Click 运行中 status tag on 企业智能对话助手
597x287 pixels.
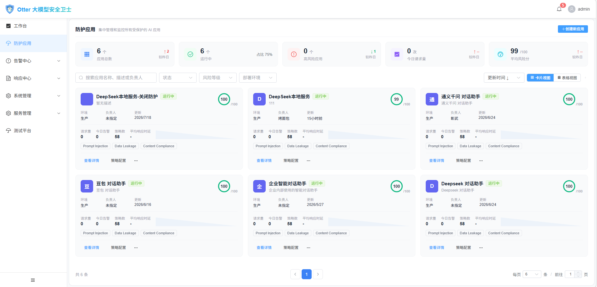coord(317,183)
